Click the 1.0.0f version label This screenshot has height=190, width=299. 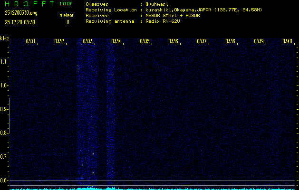coord(66,4)
